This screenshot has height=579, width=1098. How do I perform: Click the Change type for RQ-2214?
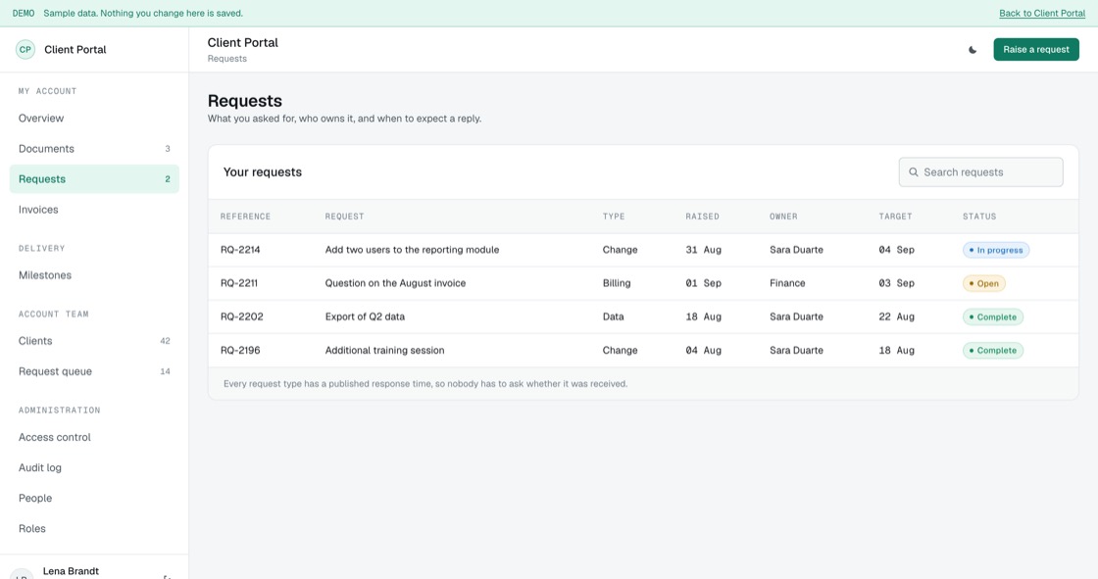tap(620, 250)
